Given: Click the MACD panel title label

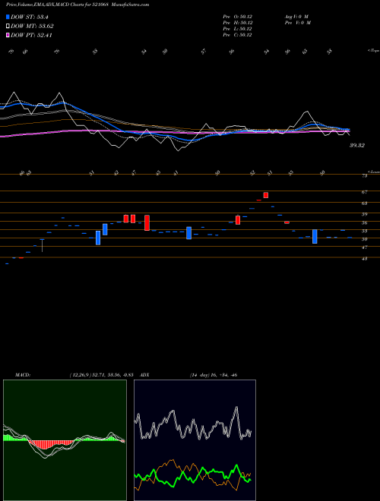Looking at the screenshot, I should pyautogui.click(x=22, y=375).
